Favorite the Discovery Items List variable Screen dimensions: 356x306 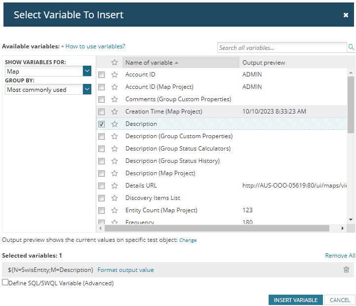pos(115,198)
